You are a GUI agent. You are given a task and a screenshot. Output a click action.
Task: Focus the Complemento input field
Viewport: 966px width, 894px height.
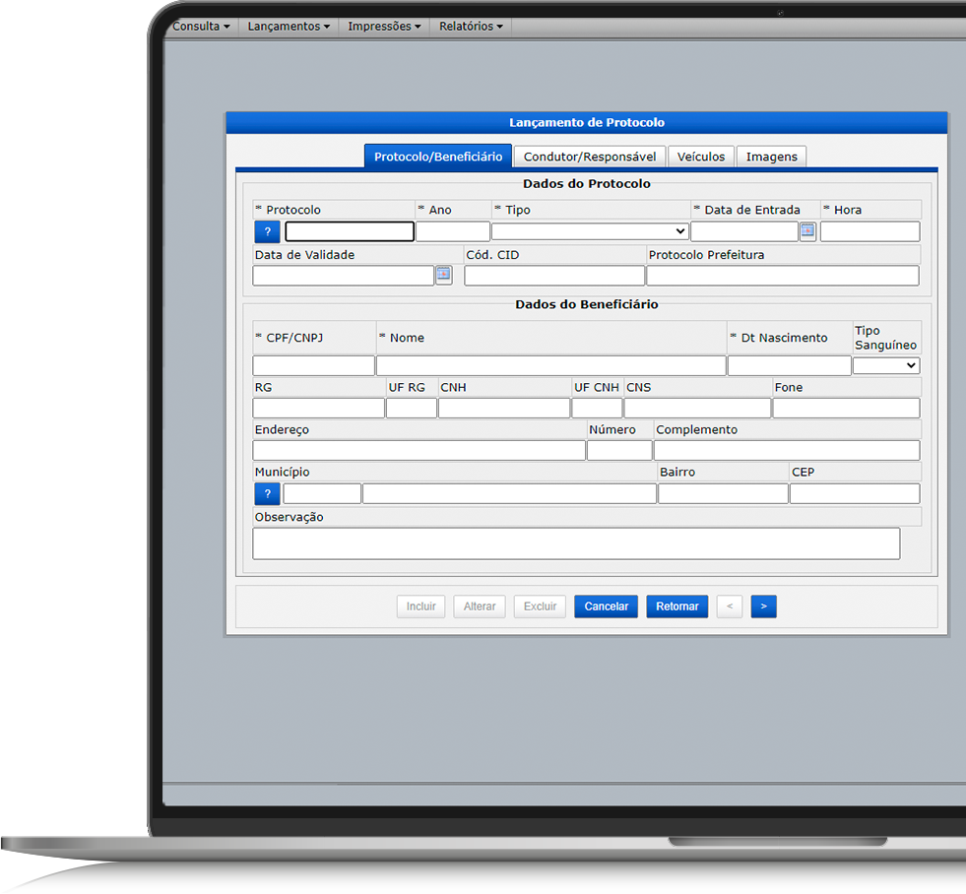pyautogui.click(x=787, y=450)
